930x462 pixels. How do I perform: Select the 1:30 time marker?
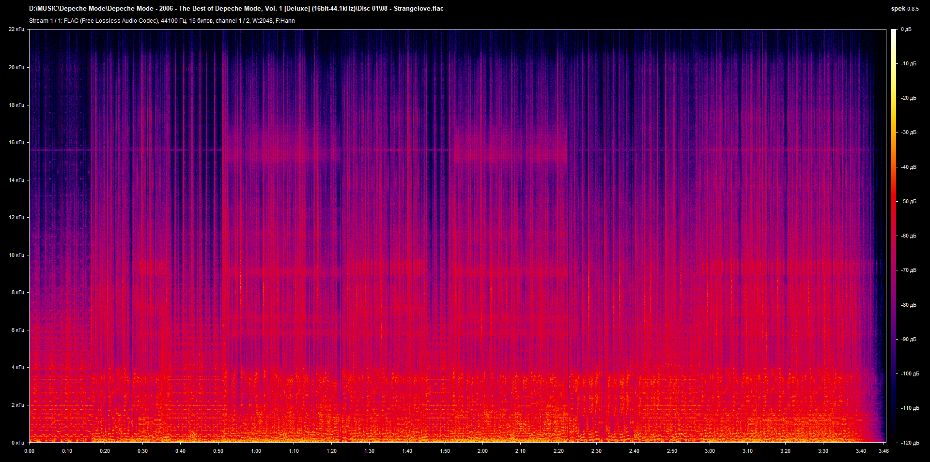[369, 451]
